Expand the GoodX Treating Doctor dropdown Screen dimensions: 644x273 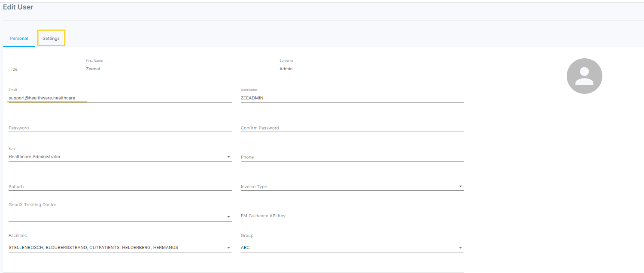click(x=228, y=217)
